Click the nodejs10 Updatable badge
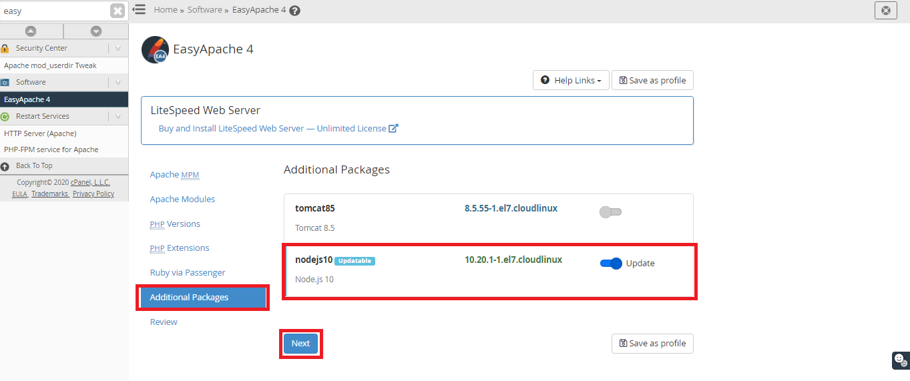910x381 pixels. (355, 261)
